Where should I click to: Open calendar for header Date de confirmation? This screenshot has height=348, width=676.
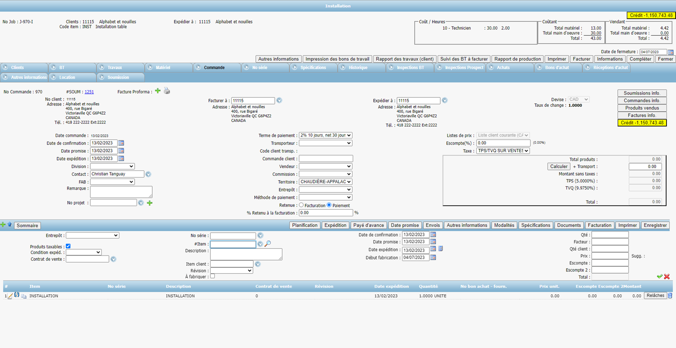(x=121, y=143)
